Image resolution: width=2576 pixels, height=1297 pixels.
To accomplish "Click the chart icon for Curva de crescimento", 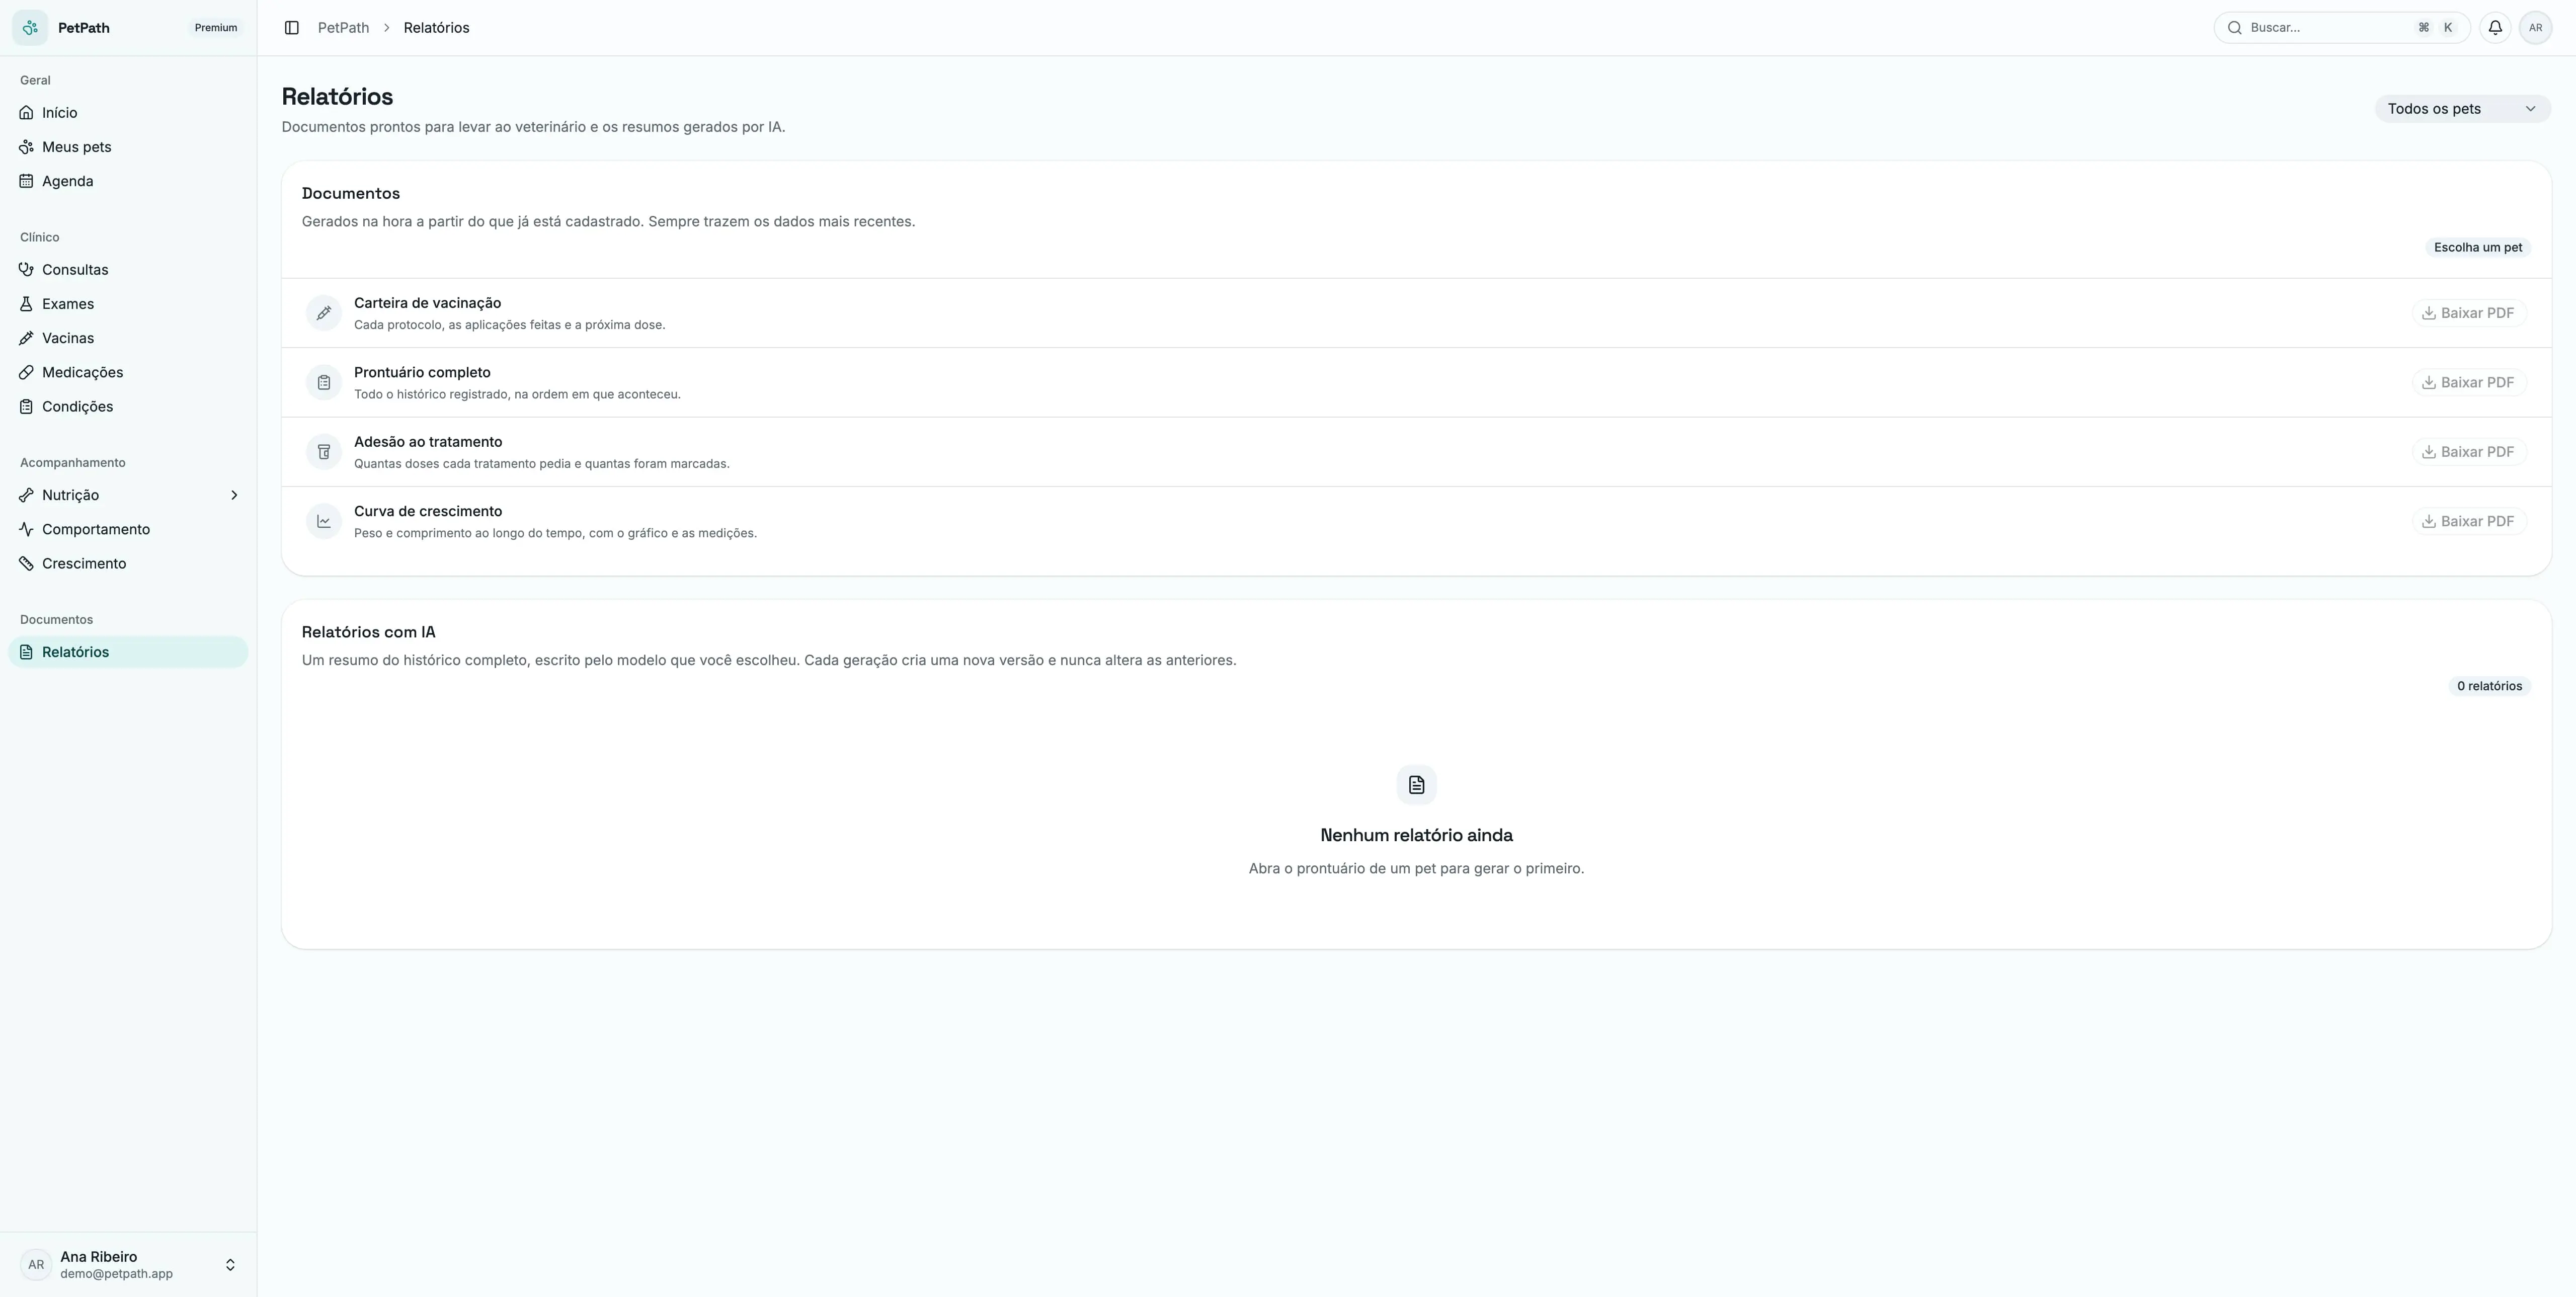I will click(x=324, y=521).
